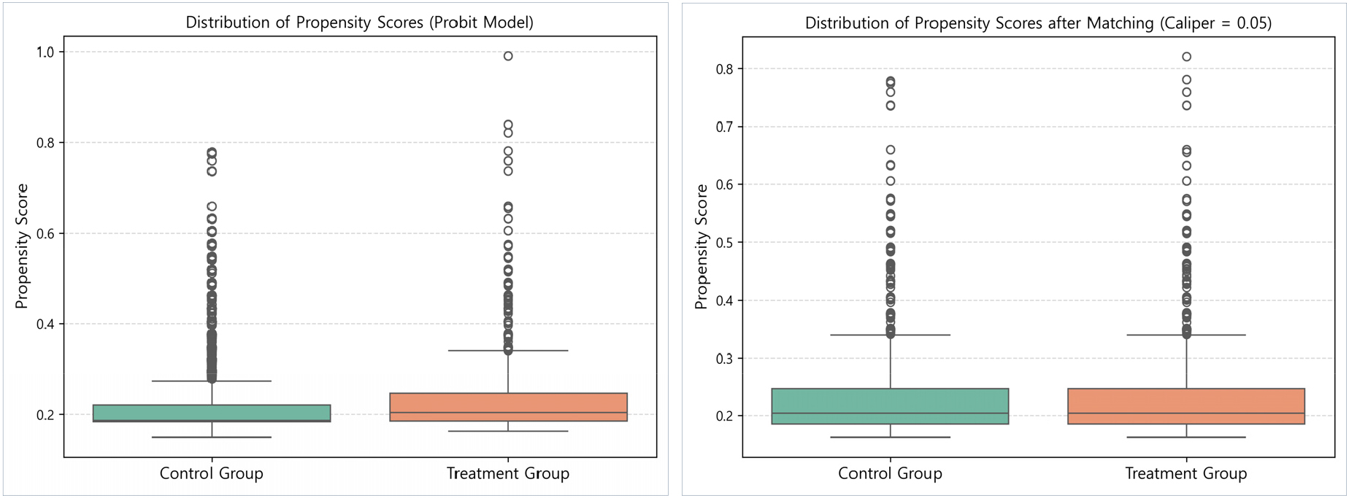
Task: Click Propensity Score y-axis label of after Matching chart
Action: (x=702, y=246)
